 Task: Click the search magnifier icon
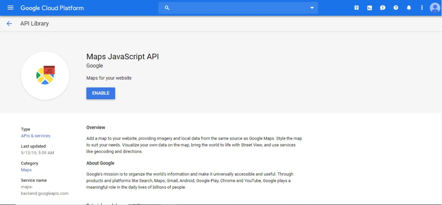point(167,8)
